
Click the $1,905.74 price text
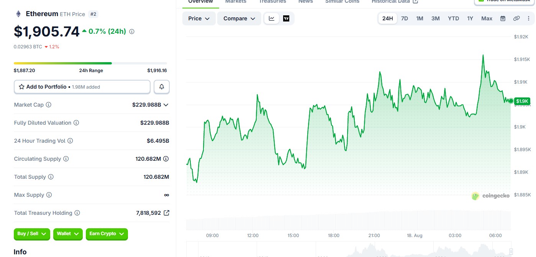point(47,31)
